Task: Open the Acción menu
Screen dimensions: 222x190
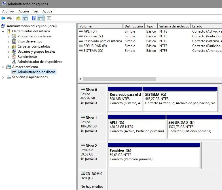Action: coord(24,11)
